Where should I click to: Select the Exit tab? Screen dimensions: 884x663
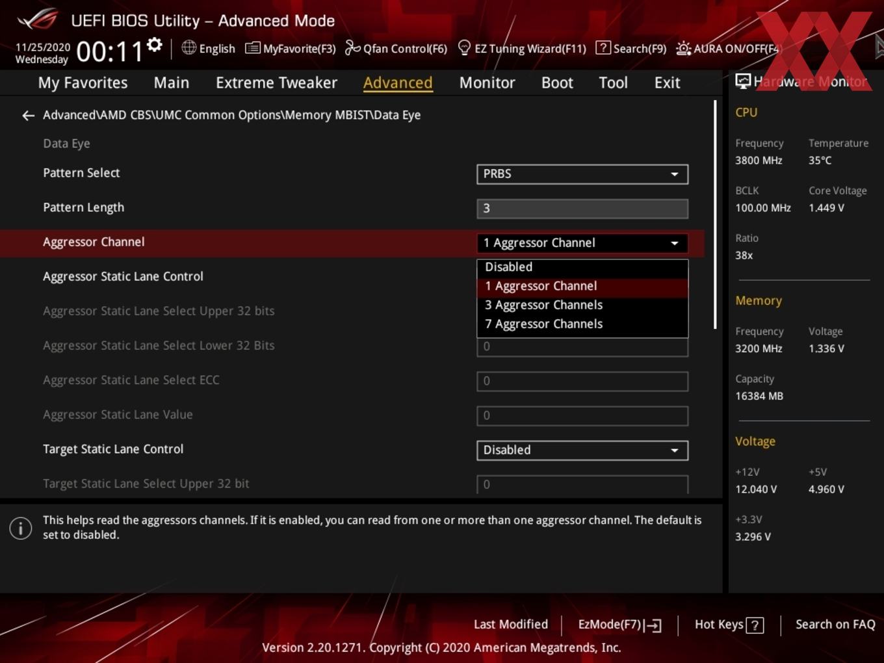coord(667,83)
